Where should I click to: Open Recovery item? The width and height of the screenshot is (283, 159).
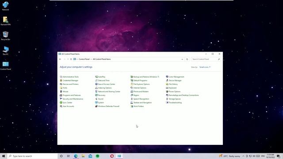pyautogui.click(x=100, y=95)
